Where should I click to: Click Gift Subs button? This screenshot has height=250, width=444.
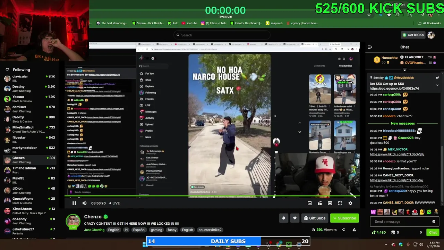[x=315, y=218]
